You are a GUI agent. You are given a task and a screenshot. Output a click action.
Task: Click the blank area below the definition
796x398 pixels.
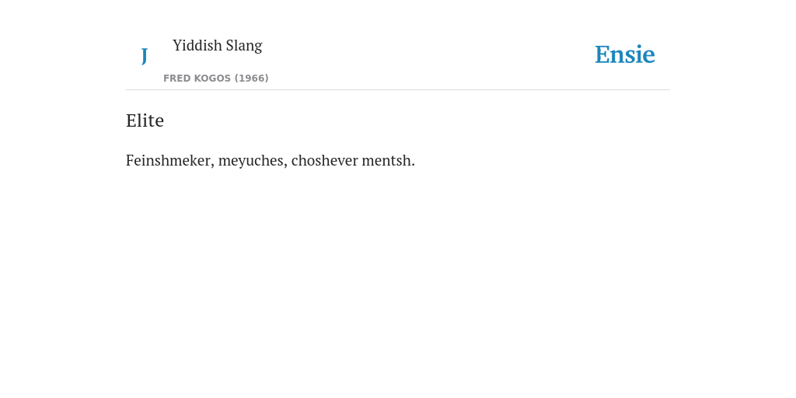click(398, 279)
